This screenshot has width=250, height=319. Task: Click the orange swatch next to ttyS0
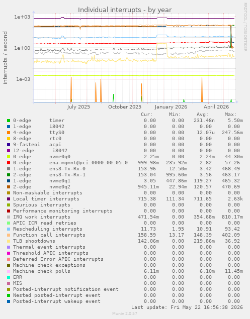click(x=9, y=133)
